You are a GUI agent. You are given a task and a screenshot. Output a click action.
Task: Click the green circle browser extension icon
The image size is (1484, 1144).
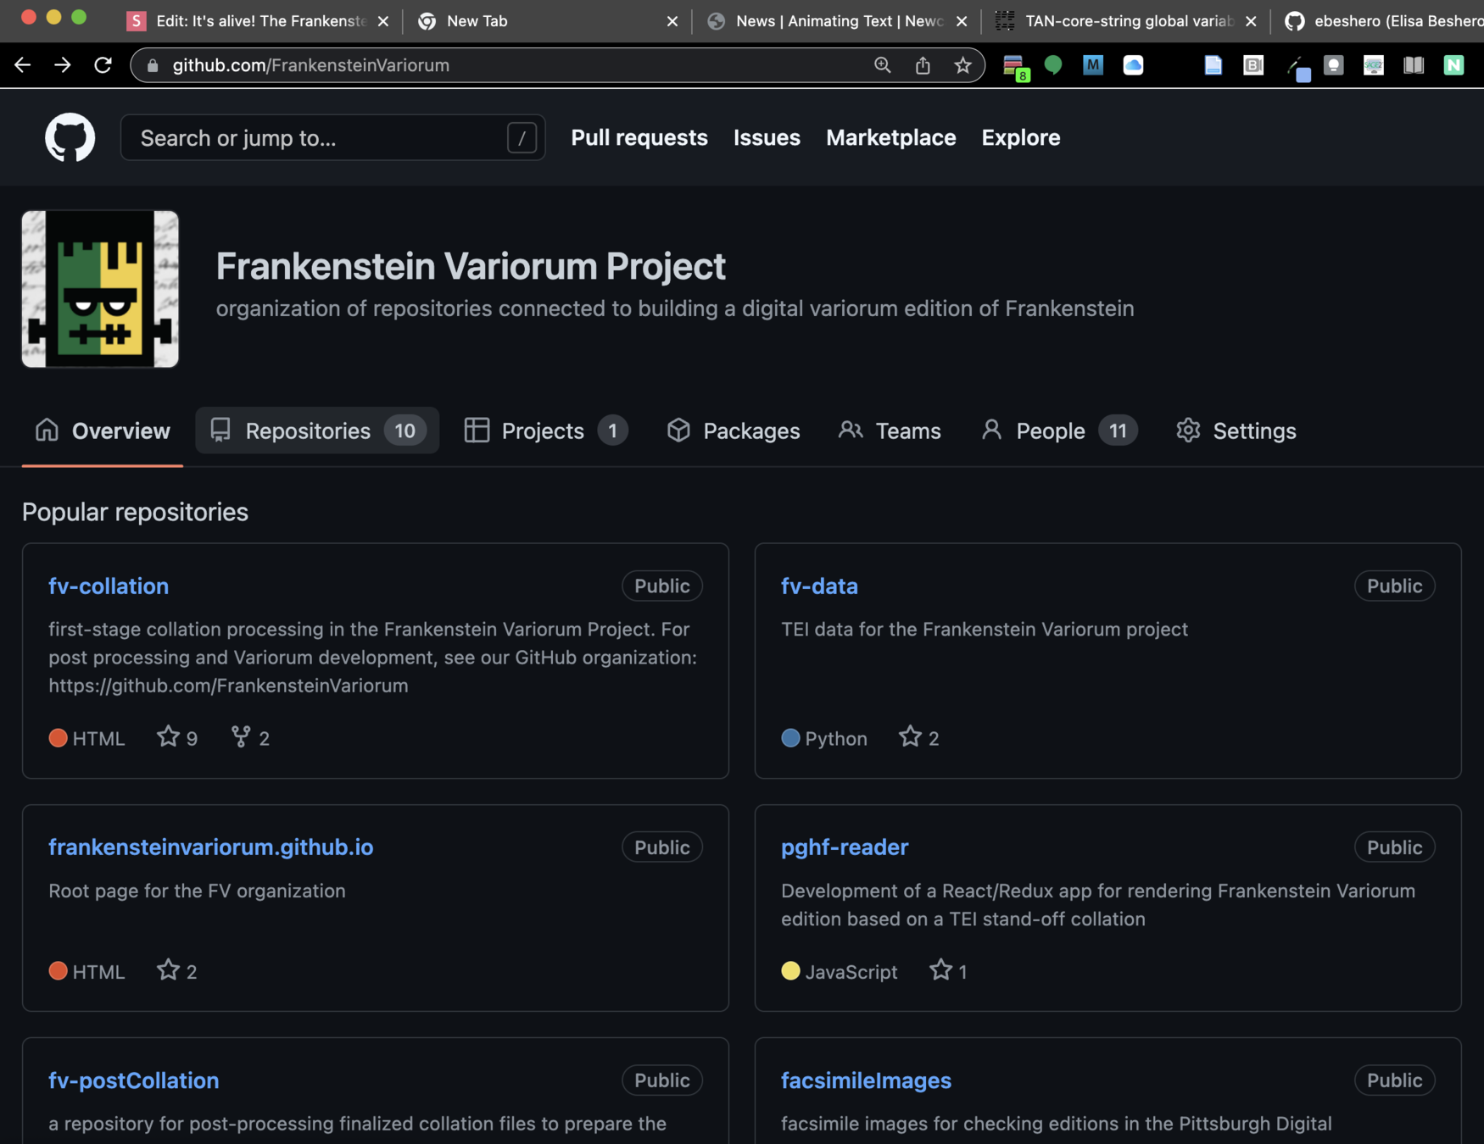tap(1053, 65)
